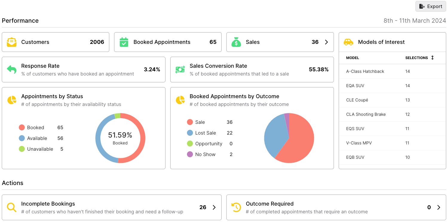Click the MODEL column header
The width and height of the screenshot is (448, 222).
click(x=352, y=58)
